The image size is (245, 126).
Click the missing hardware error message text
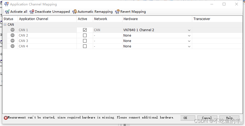click(91, 117)
